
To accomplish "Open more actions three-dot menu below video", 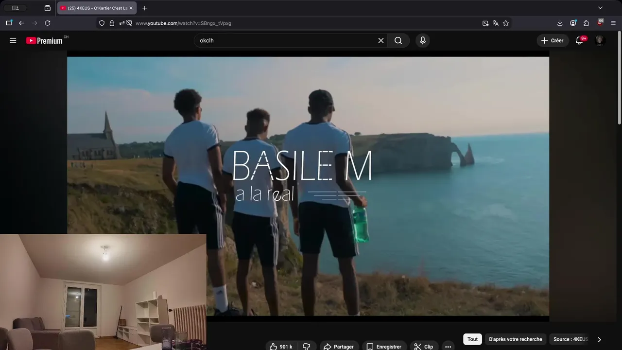I will (448, 347).
